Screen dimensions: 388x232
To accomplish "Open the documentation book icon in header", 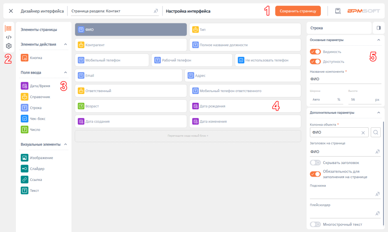I will [x=338, y=11].
